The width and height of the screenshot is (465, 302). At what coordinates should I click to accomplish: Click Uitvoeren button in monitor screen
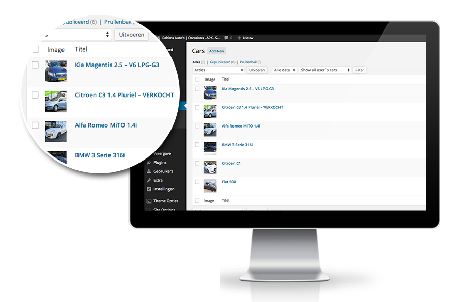click(x=257, y=70)
